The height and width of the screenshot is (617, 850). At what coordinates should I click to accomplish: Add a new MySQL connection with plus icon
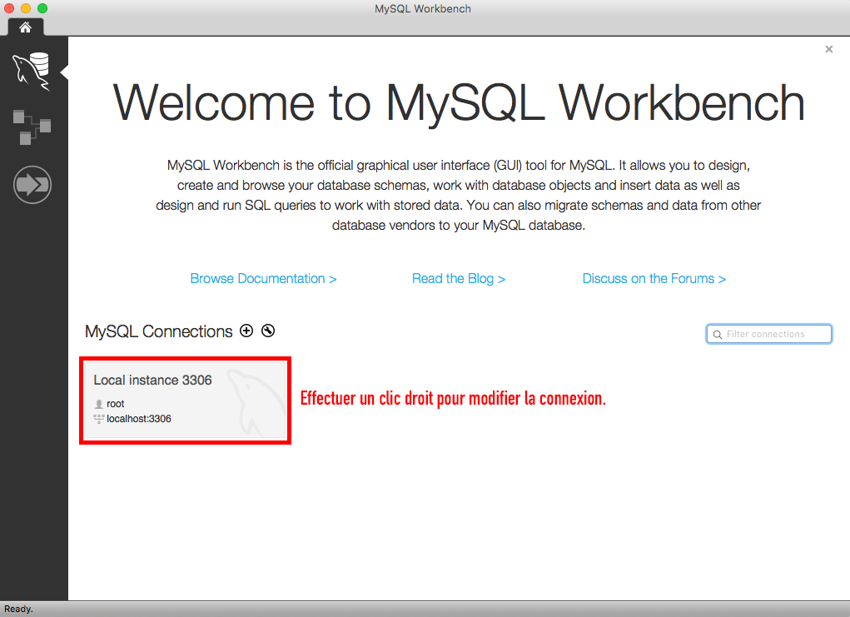pyautogui.click(x=246, y=331)
